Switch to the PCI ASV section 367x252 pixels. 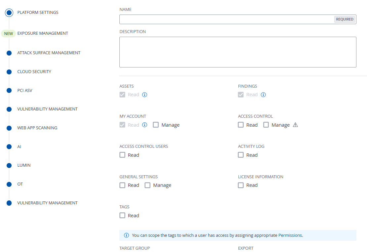(25, 91)
